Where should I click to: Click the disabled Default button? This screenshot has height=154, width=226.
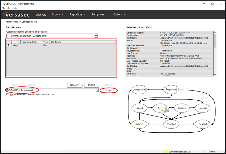coord(31,85)
